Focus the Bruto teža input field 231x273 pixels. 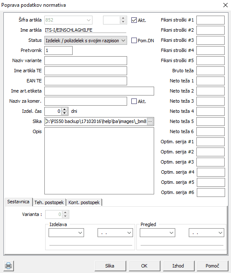coord(210,71)
